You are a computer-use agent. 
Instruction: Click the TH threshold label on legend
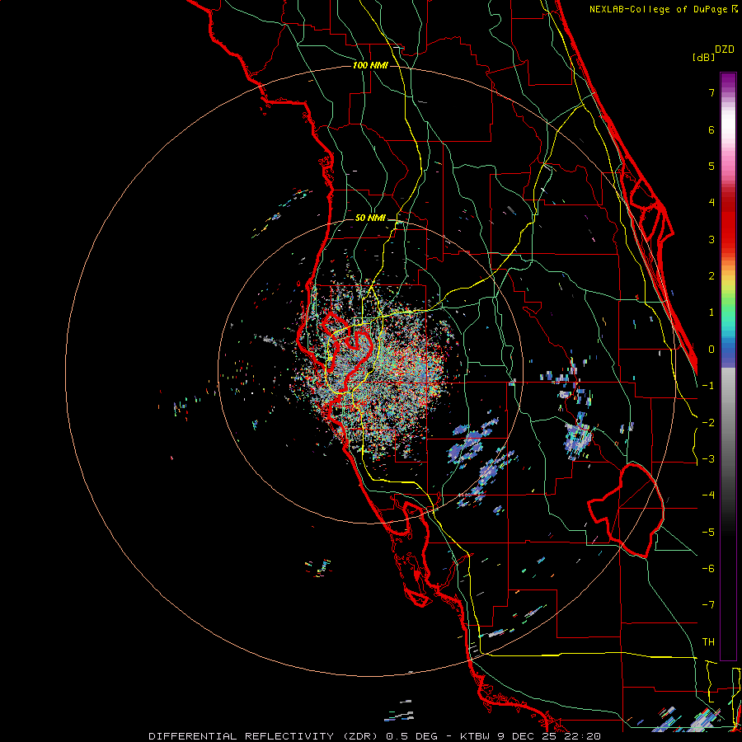(708, 642)
